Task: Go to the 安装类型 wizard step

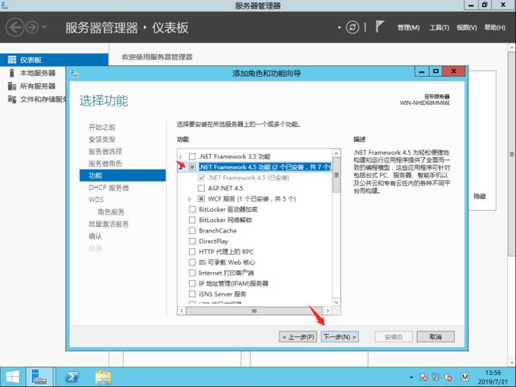Action: [x=102, y=140]
